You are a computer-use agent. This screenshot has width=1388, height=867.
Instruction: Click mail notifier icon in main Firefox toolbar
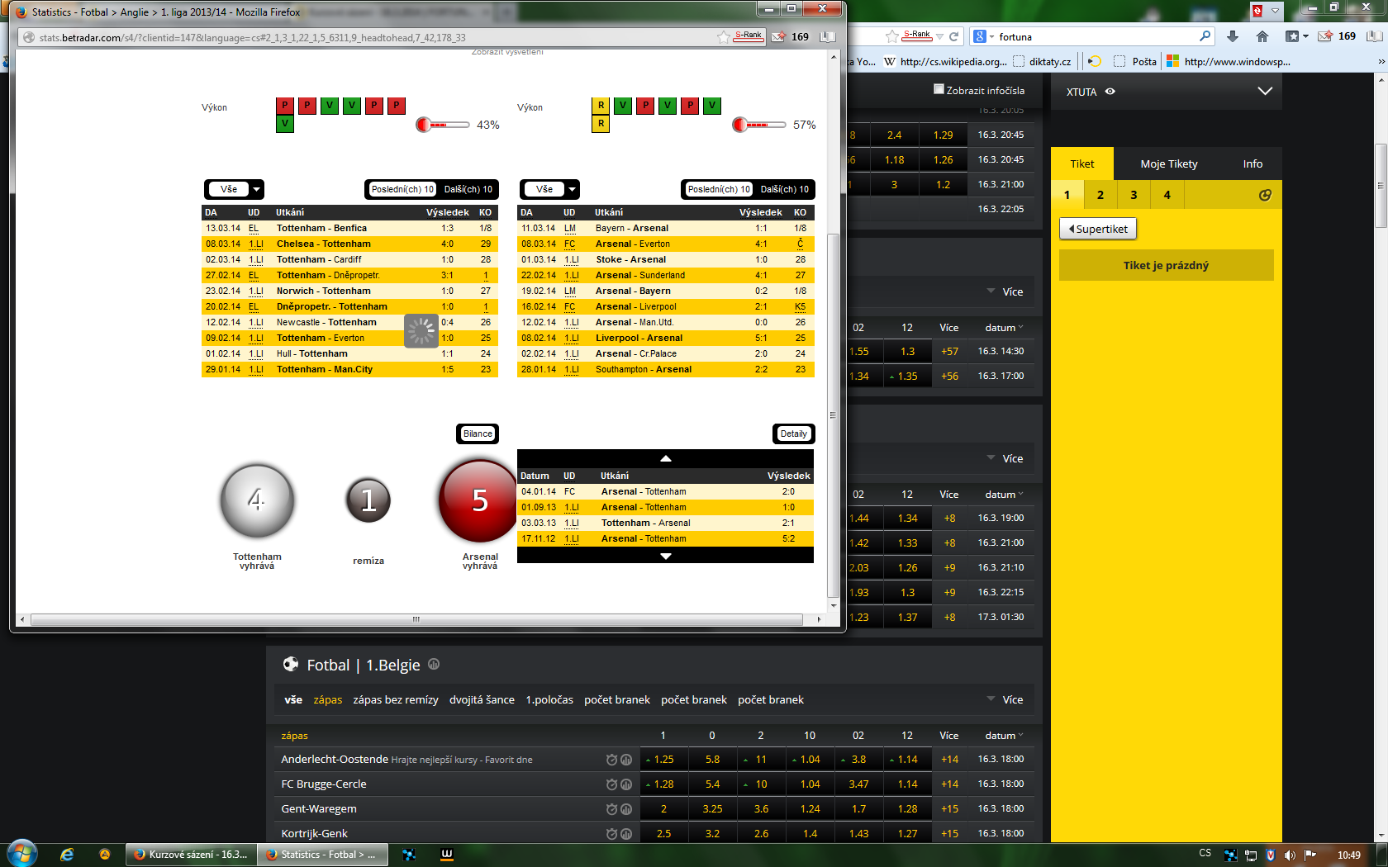coord(1325,36)
